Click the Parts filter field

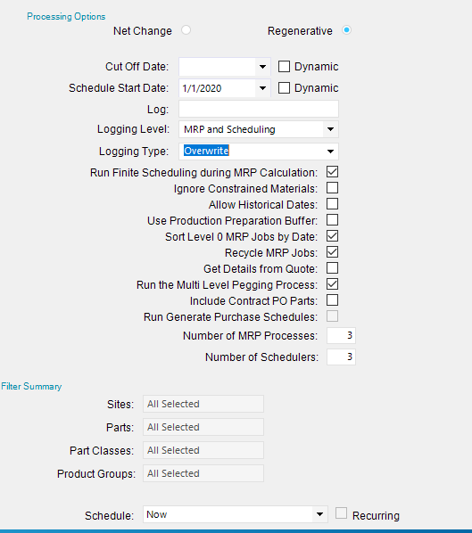coord(203,427)
